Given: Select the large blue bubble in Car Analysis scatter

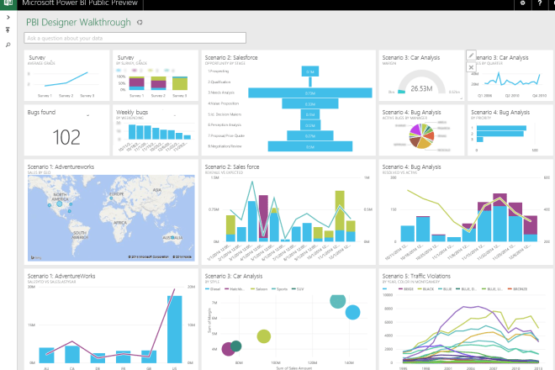Looking at the screenshot, I should click(x=352, y=312).
